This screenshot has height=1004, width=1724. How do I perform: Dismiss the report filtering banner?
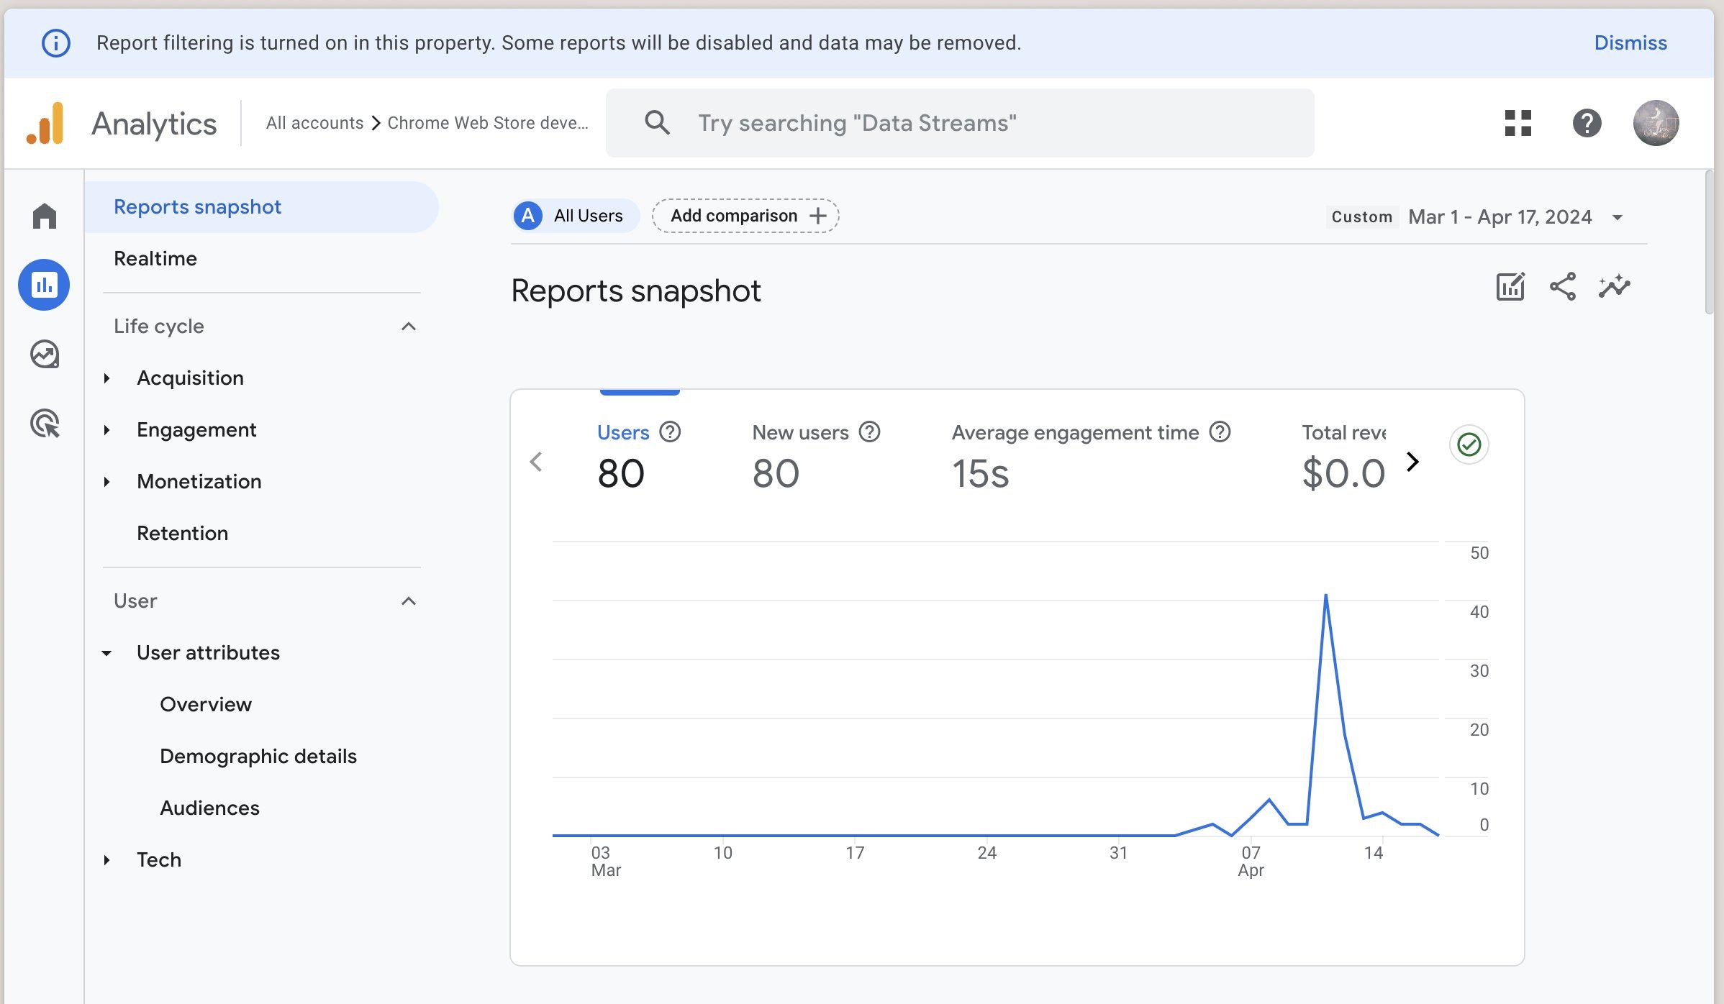pos(1630,43)
